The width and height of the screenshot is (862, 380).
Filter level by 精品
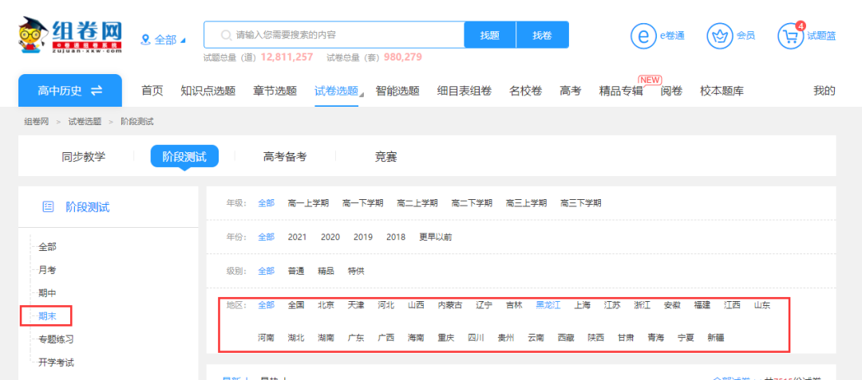point(326,271)
